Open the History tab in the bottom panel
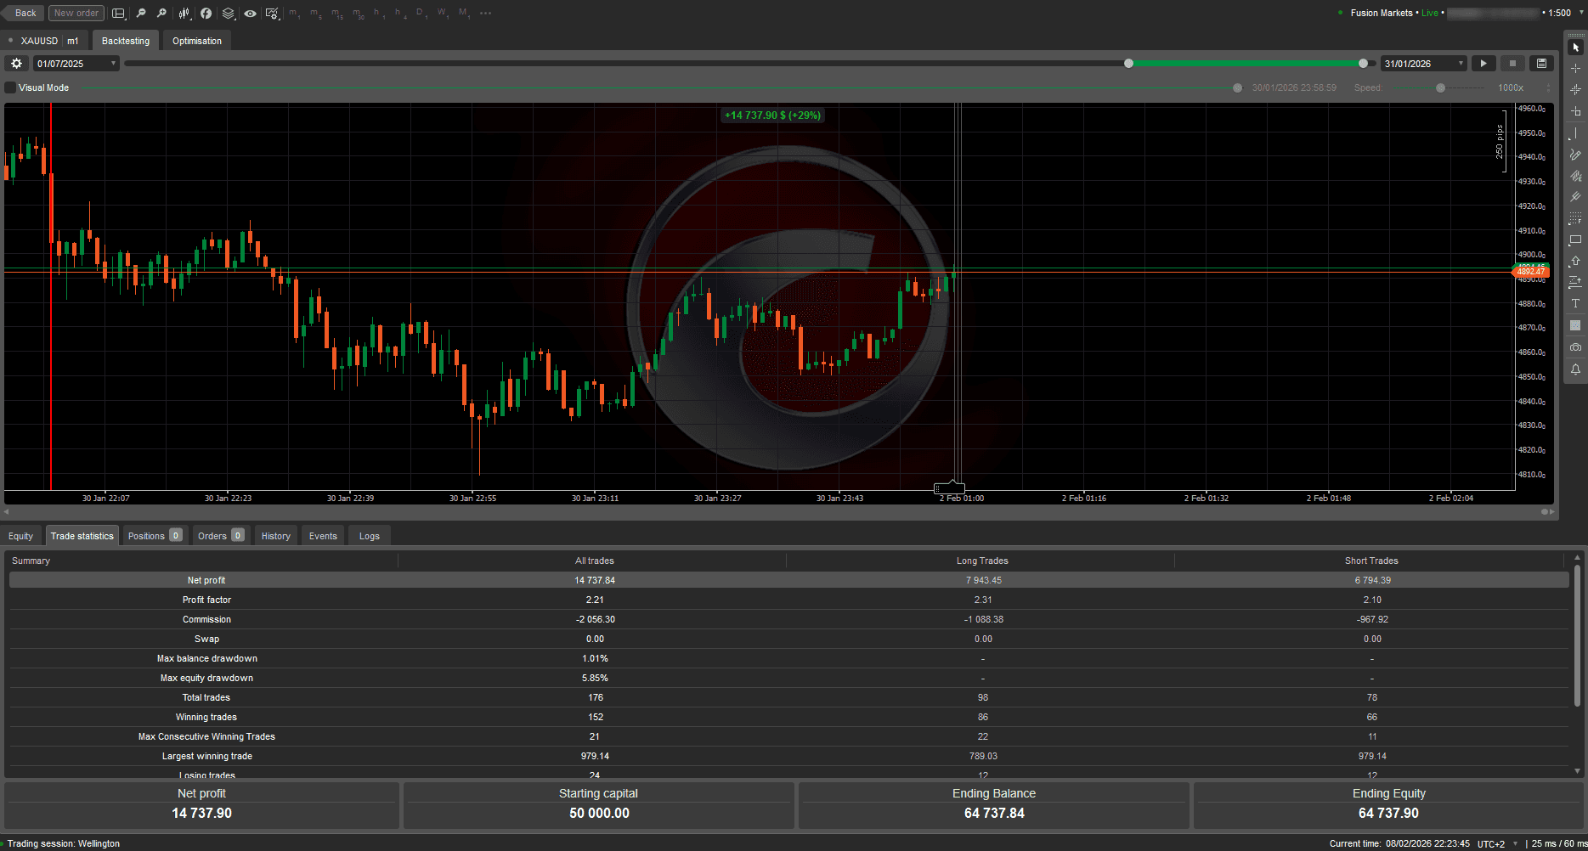The image size is (1588, 851). 275,535
